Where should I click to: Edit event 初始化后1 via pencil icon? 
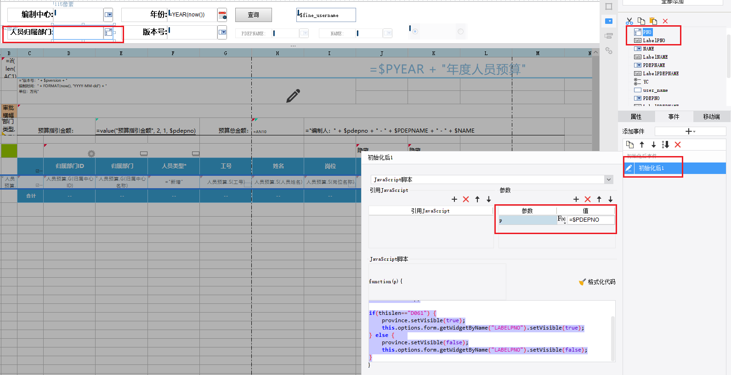629,168
